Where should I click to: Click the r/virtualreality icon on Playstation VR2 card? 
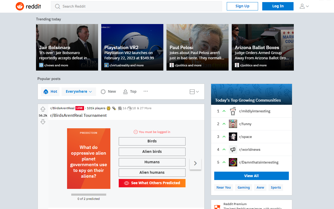tap(106, 65)
